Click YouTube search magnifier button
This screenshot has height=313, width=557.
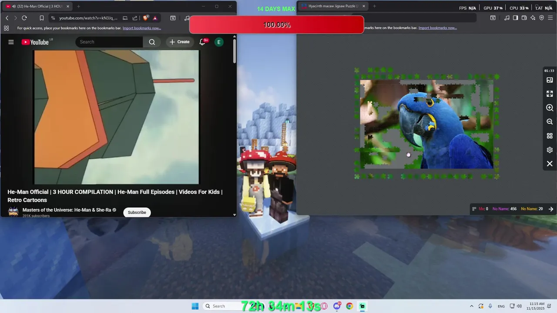point(152,42)
